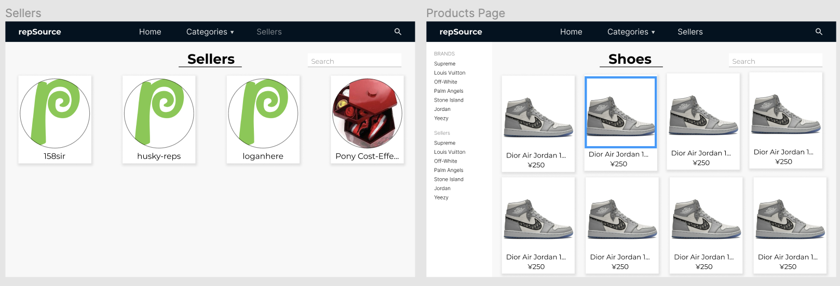Select Yeezy under the Sellers filter list
The width and height of the screenshot is (840, 286).
(441, 197)
